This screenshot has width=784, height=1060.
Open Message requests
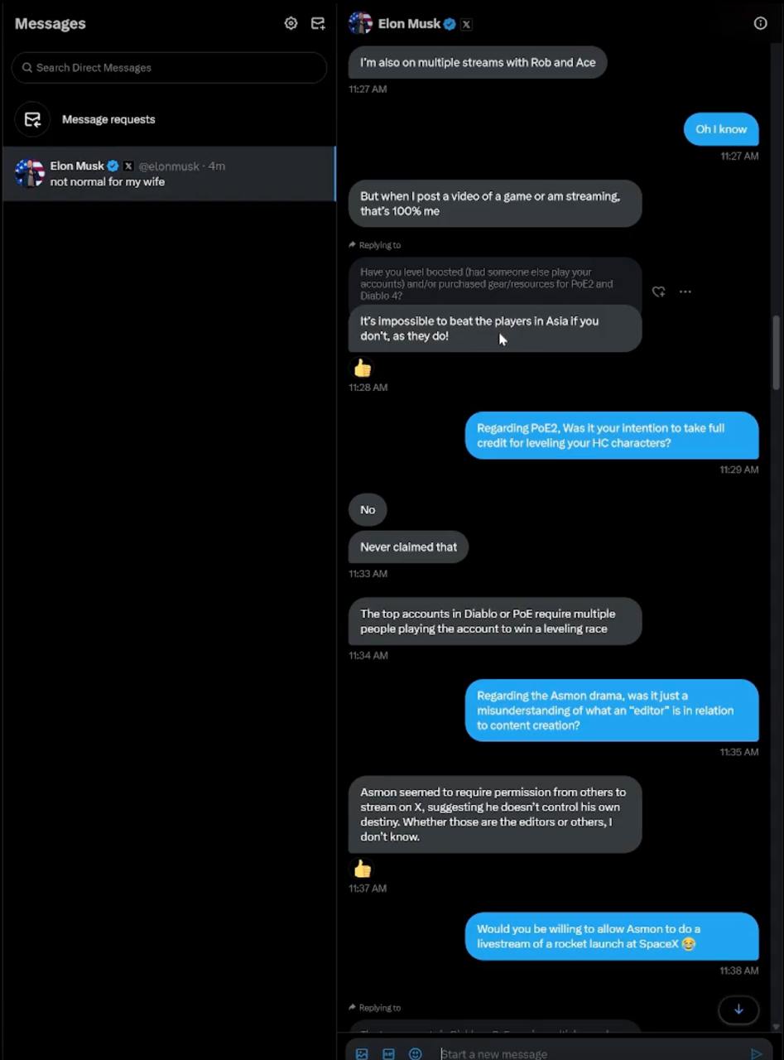(108, 119)
